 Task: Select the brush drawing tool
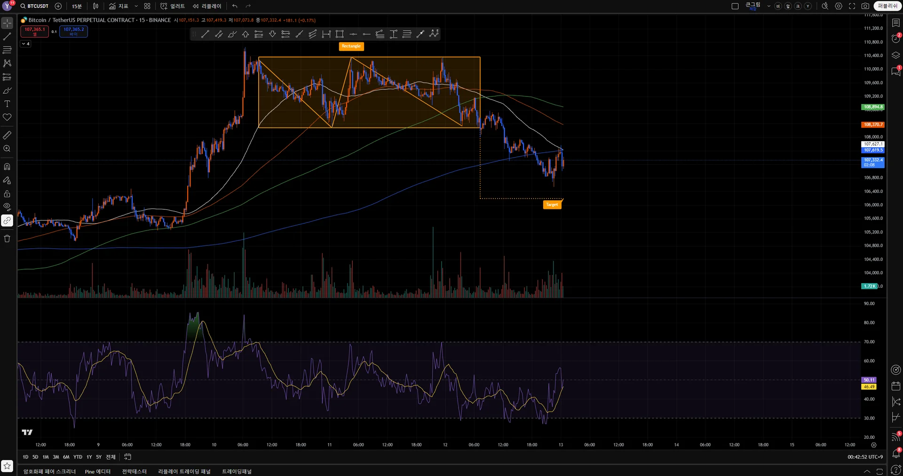point(7,90)
